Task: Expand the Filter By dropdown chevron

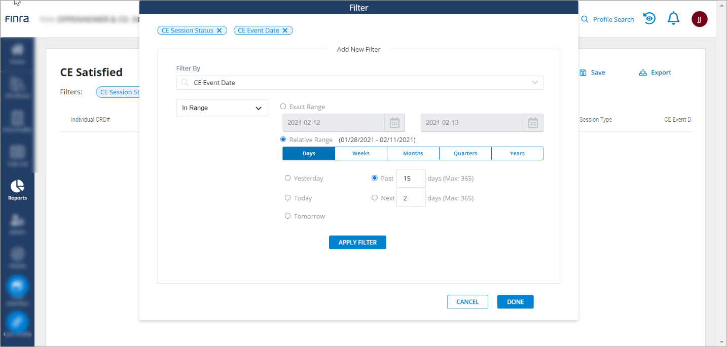Action: click(535, 83)
